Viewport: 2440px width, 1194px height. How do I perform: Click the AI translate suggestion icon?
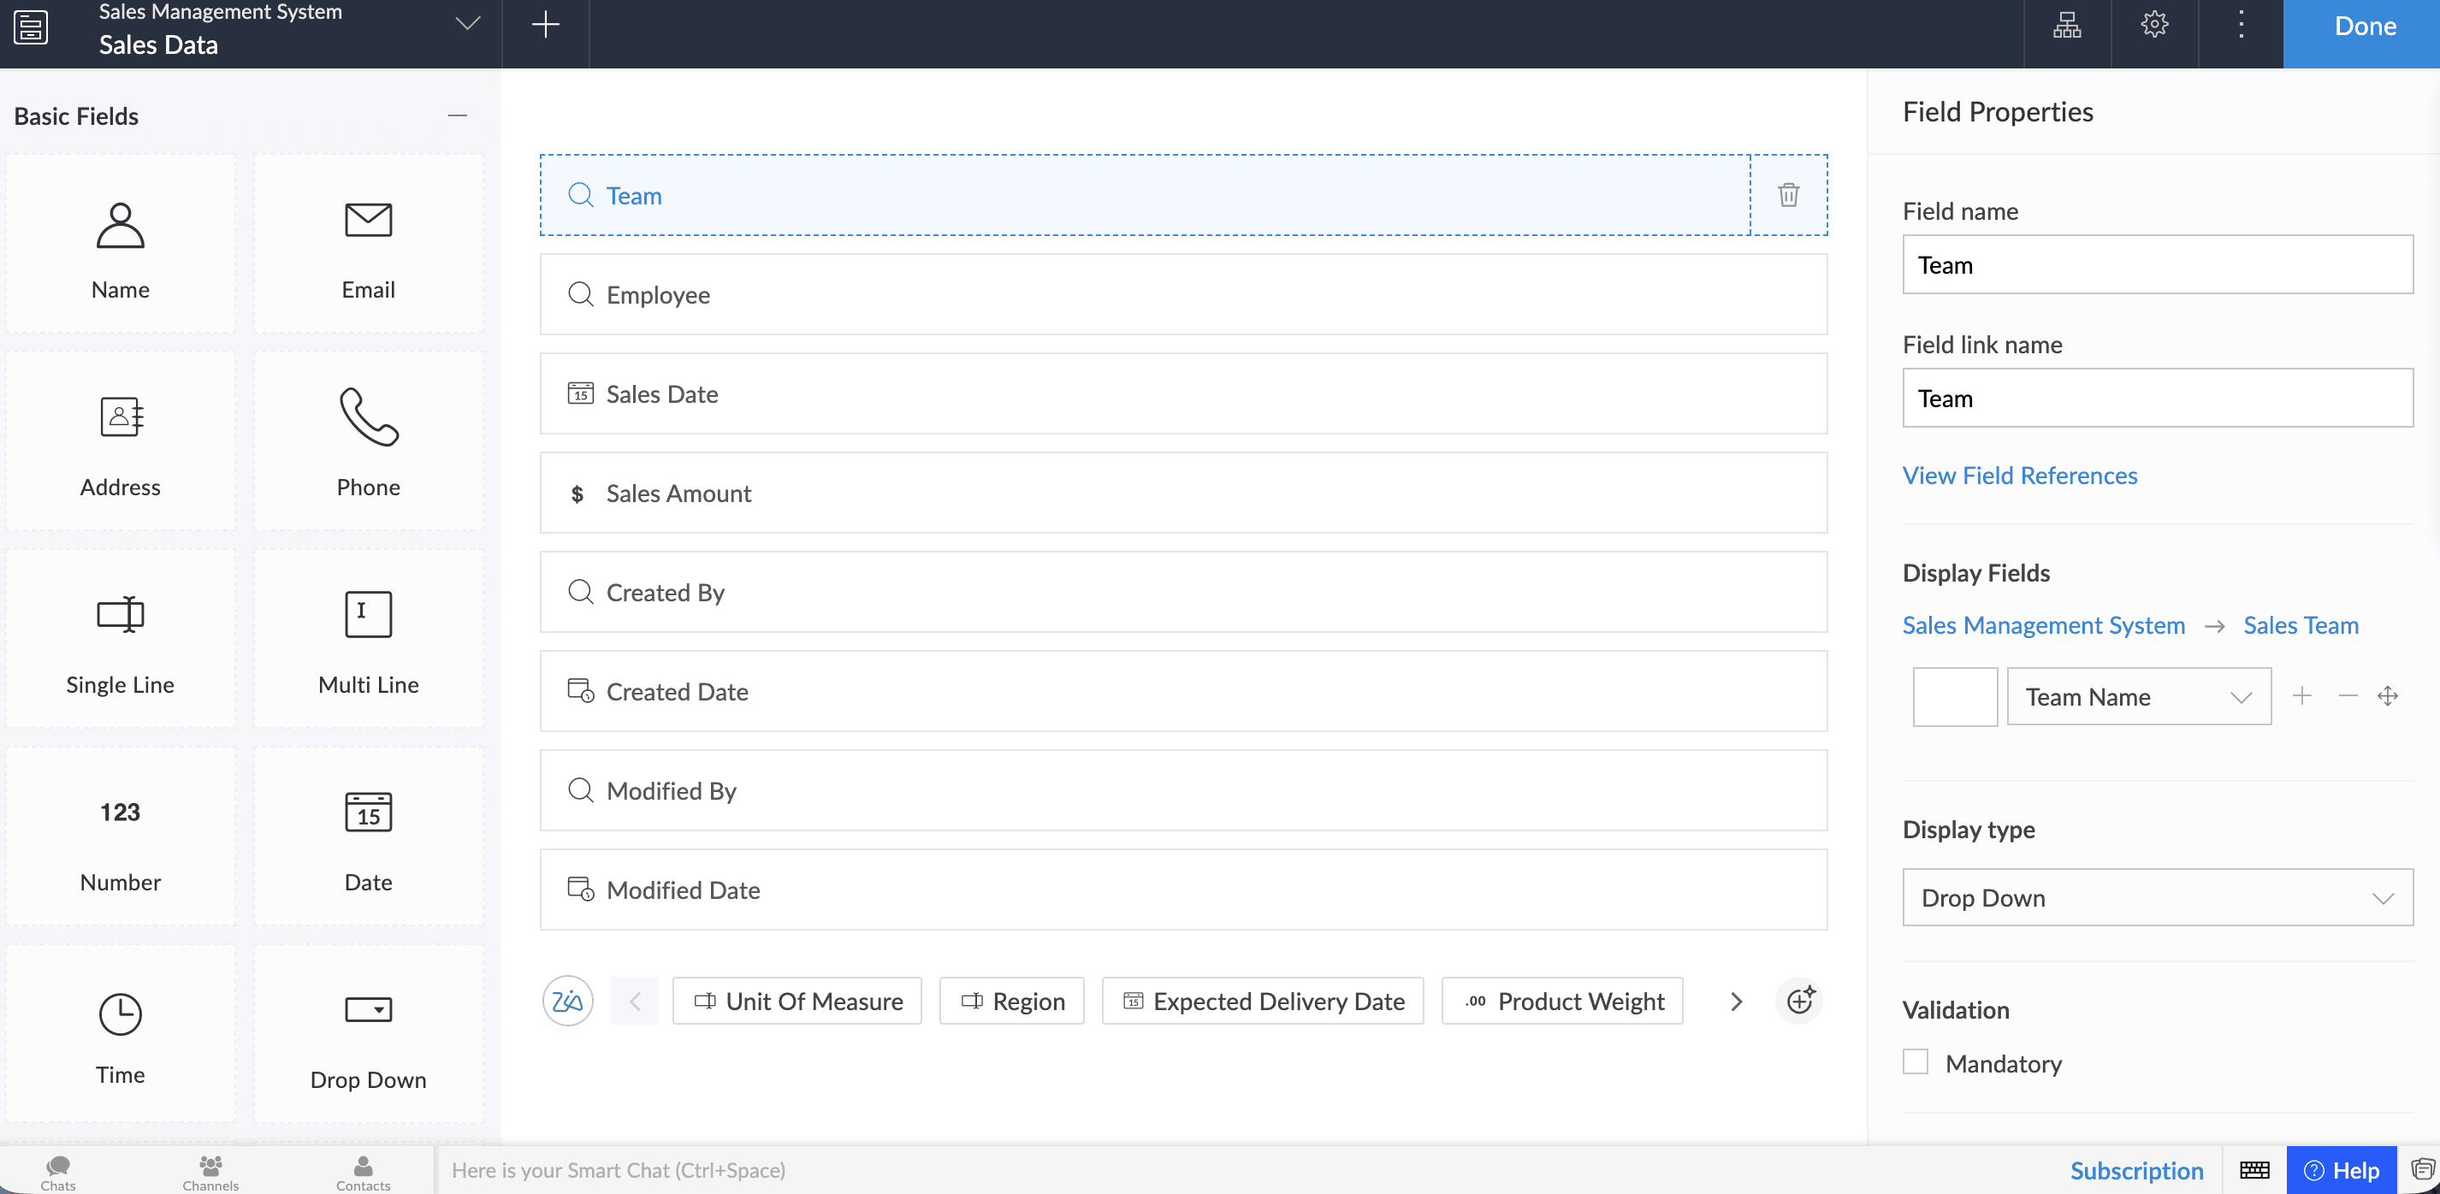(567, 1001)
